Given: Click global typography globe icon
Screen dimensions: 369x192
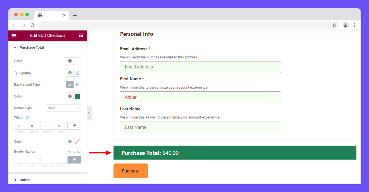Looking at the screenshot, I should coord(70,73).
